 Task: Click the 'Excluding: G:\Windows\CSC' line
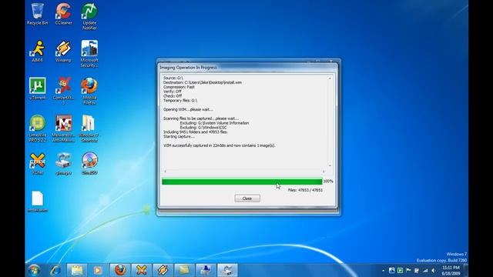pyautogui.click(x=203, y=128)
